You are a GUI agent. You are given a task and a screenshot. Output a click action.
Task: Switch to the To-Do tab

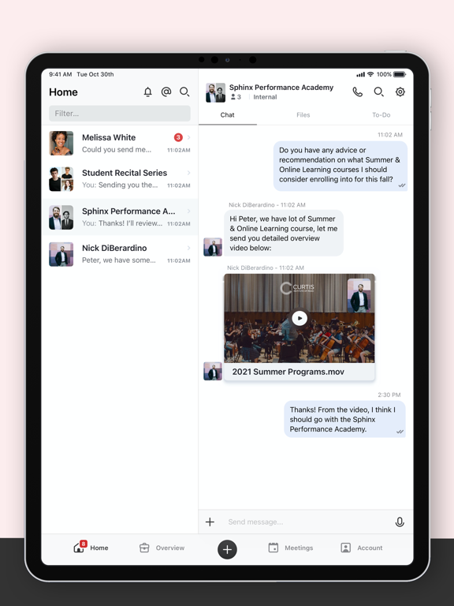click(381, 114)
